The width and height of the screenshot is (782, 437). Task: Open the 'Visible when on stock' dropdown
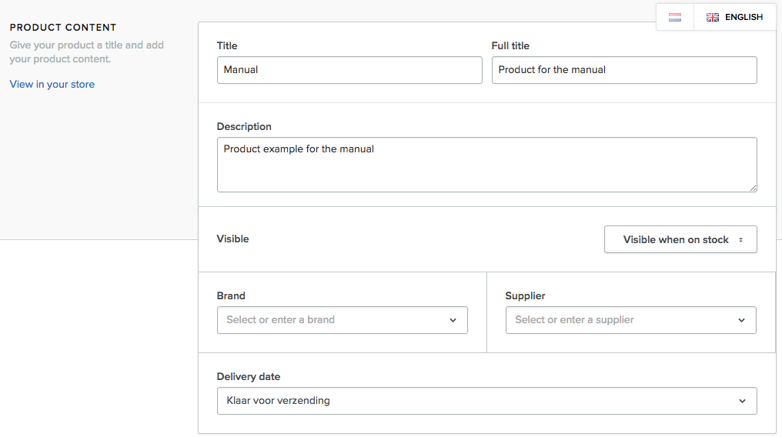(680, 240)
